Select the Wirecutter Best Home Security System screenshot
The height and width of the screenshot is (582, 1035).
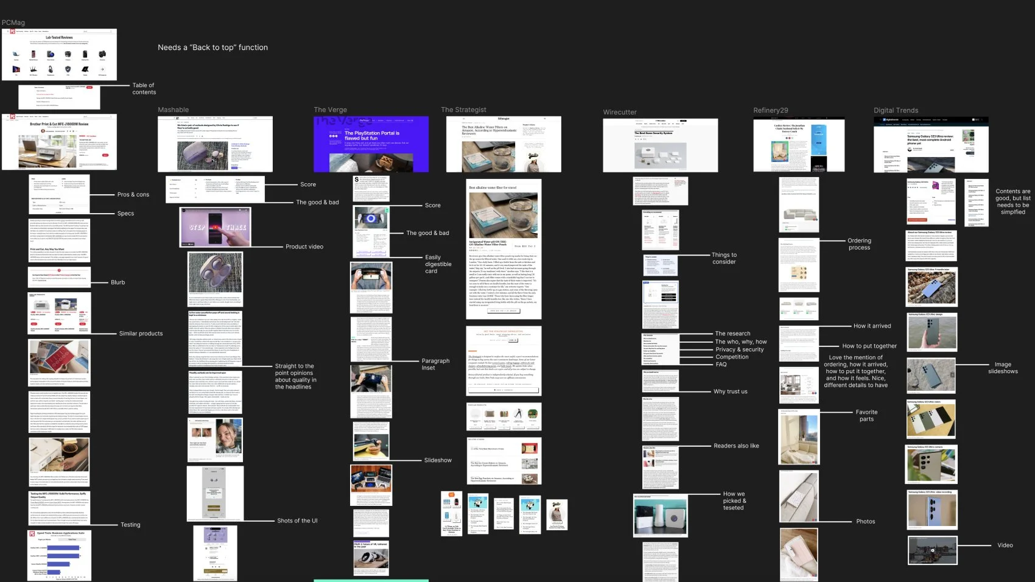(661, 145)
